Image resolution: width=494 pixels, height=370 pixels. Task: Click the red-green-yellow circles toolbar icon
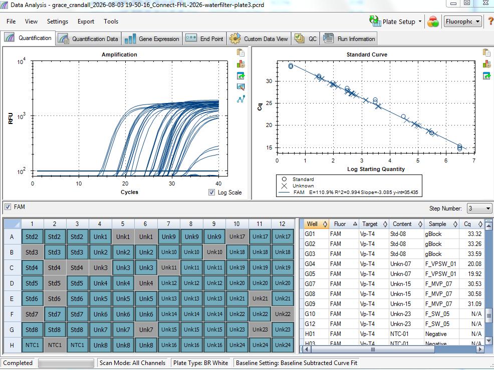pos(433,21)
